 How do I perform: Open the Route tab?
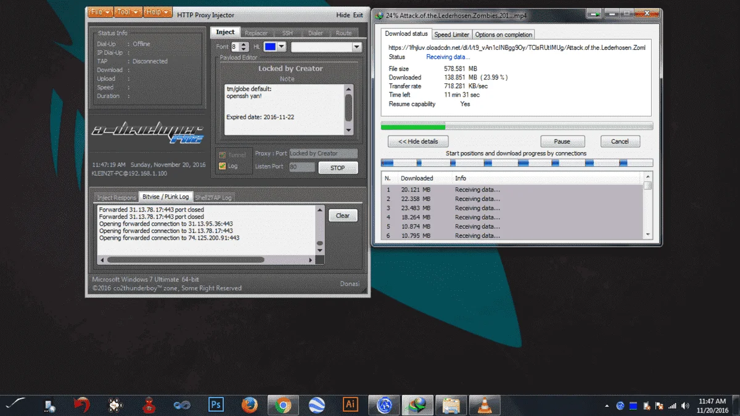click(x=344, y=33)
